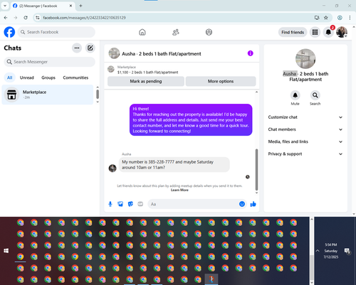Viewport: 356px width, 285px height.
Task: Click the browser address bar URL
Action: pyautogui.click(x=84, y=18)
